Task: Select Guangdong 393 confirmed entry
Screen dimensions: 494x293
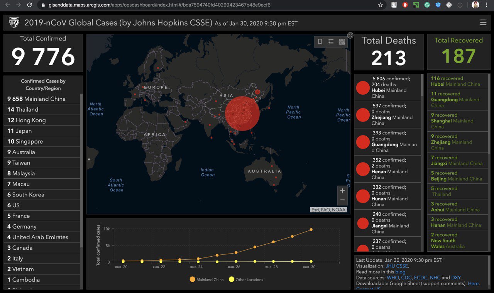Action: (x=387, y=142)
